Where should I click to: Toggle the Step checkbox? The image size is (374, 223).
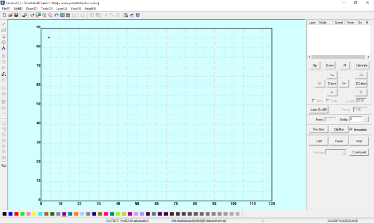pyautogui.click(x=327, y=100)
